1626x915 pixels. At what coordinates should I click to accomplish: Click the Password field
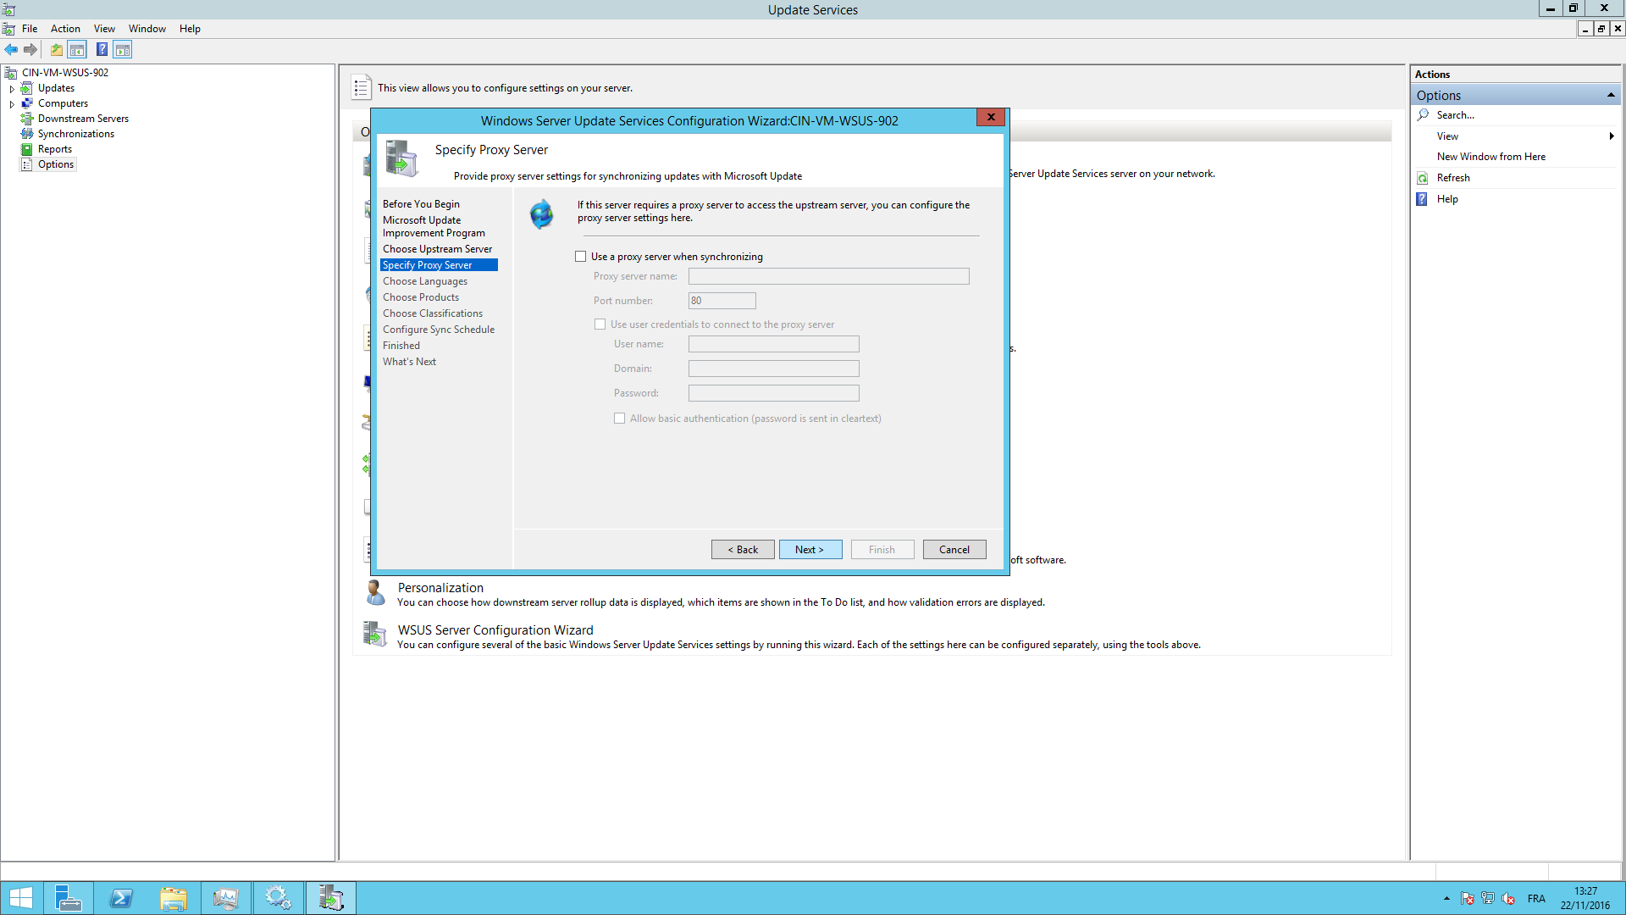coord(773,393)
